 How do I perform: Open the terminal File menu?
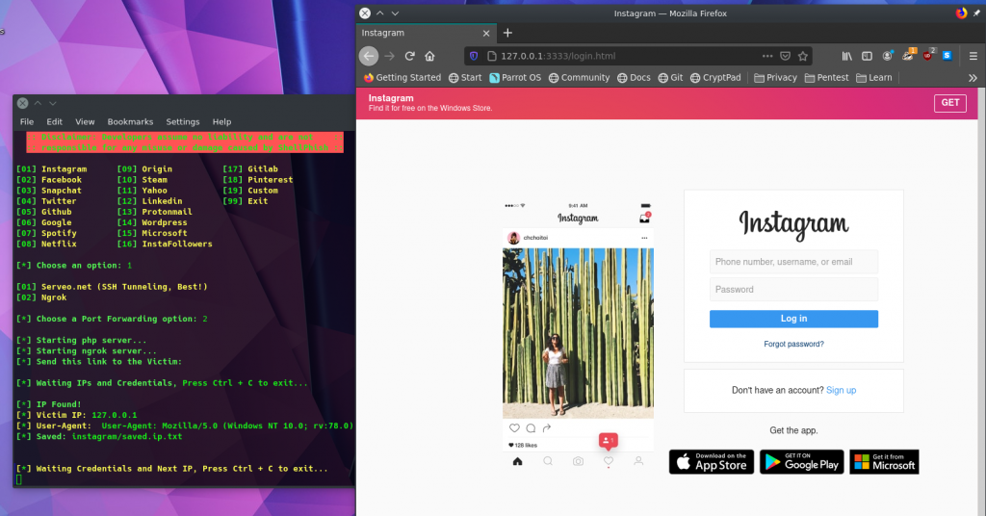(27, 122)
